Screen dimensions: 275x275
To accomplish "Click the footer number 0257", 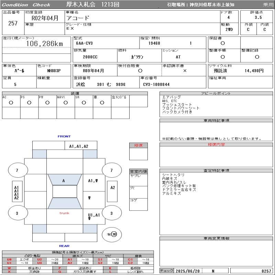I will click(x=266, y=271).
